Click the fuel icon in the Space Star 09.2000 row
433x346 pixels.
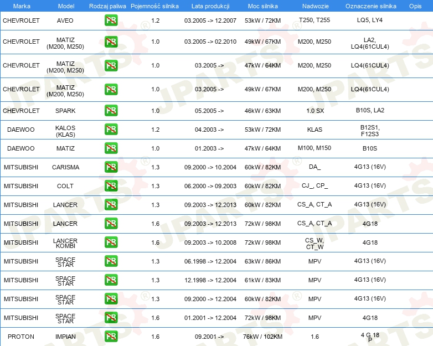pyautogui.click(x=111, y=299)
